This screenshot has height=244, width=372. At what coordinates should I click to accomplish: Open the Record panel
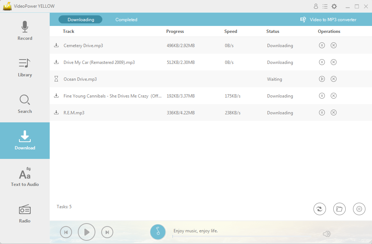[x=24, y=31]
